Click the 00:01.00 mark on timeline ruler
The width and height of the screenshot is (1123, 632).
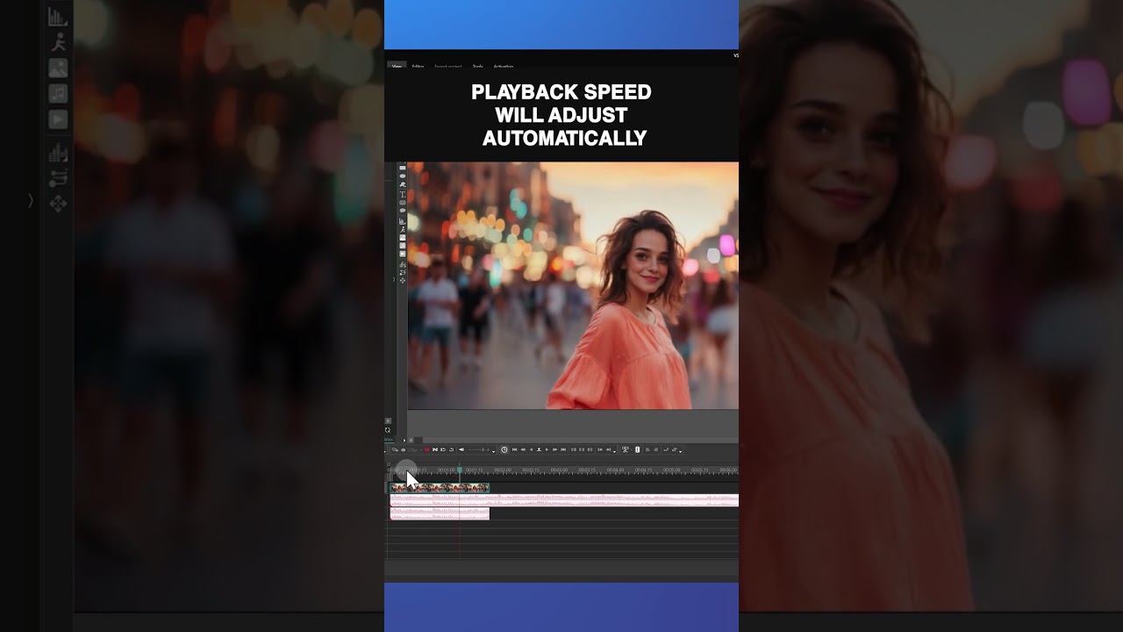pyautogui.click(x=446, y=470)
